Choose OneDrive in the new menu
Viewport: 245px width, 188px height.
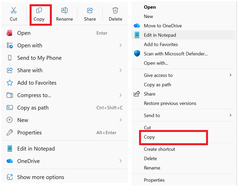64,161
